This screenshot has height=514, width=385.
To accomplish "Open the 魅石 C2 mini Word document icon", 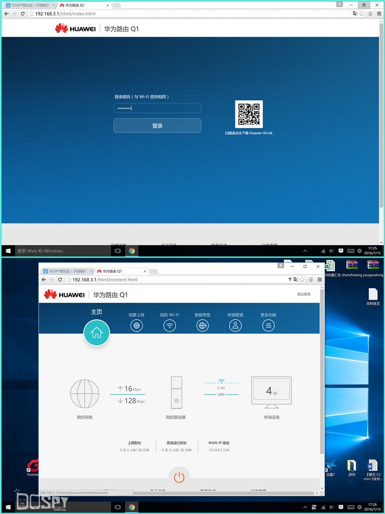I will pyautogui.click(x=372, y=470).
